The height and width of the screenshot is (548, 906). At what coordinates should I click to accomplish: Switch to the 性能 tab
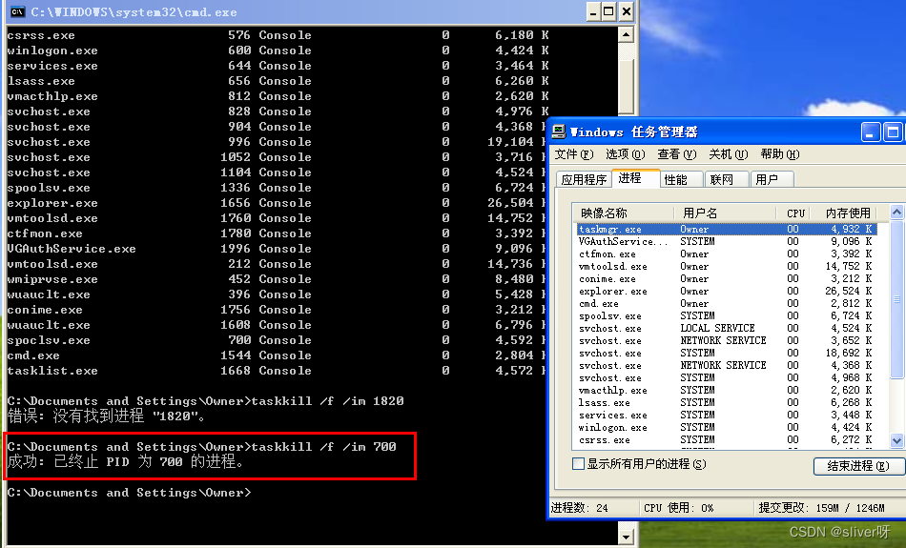[x=681, y=179]
